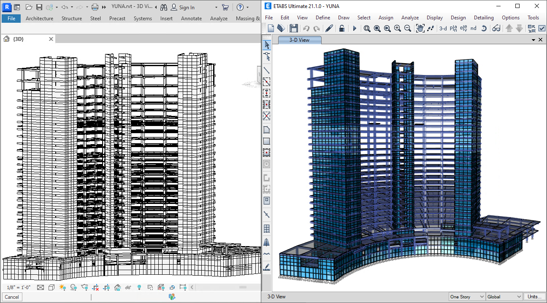This screenshot has height=303, width=547.
Task: Open a 3-d view using the 3-d icon
Action: pyautogui.click(x=443, y=28)
